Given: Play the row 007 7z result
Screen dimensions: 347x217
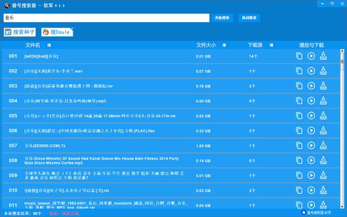Looking at the screenshot, I should (x=311, y=145).
